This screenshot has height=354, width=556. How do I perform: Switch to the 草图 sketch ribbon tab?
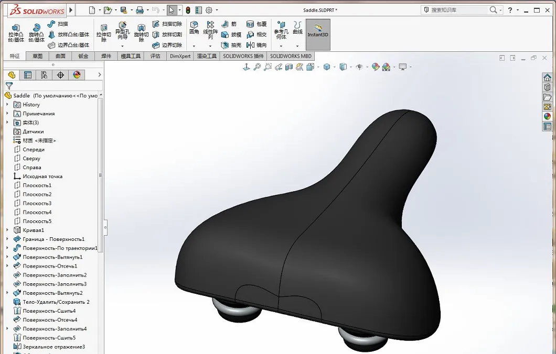pyautogui.click(x=38, y=56)
